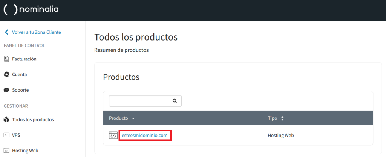Open Facturación in the sidebar
This screenshot has width=386, height=157.
coord(24,59)
